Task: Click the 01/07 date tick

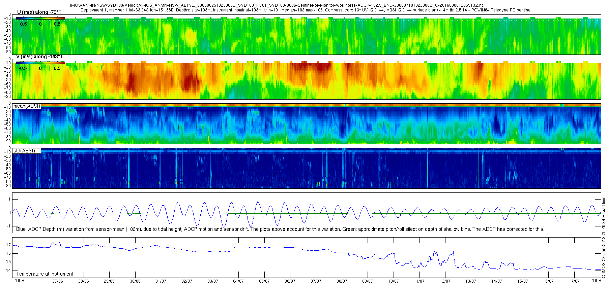Action: click(161, 281)
